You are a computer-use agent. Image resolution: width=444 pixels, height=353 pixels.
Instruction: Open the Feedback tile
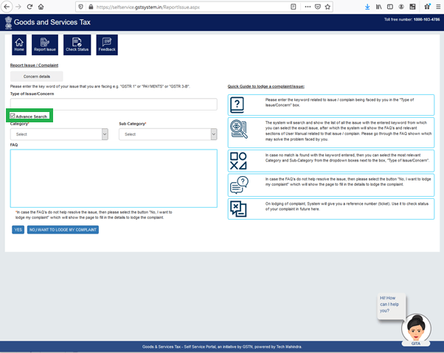[x=107, y=45]
